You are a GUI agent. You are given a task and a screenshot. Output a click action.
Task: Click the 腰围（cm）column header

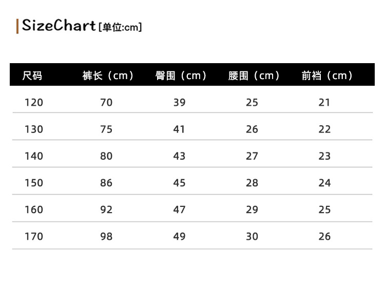pyautogui.click(x=255, y=76)
